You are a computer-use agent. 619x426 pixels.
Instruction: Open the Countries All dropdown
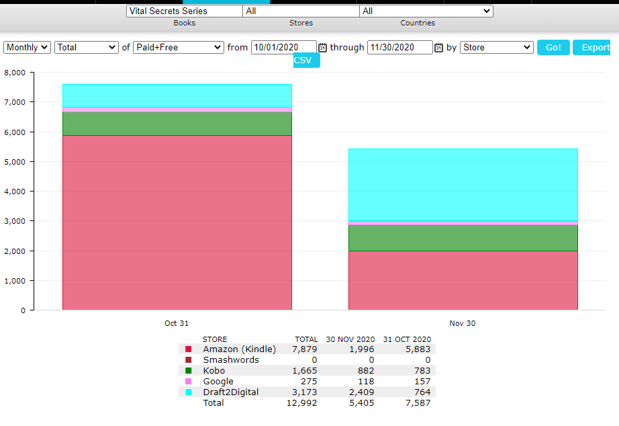(x=426, y=11)
